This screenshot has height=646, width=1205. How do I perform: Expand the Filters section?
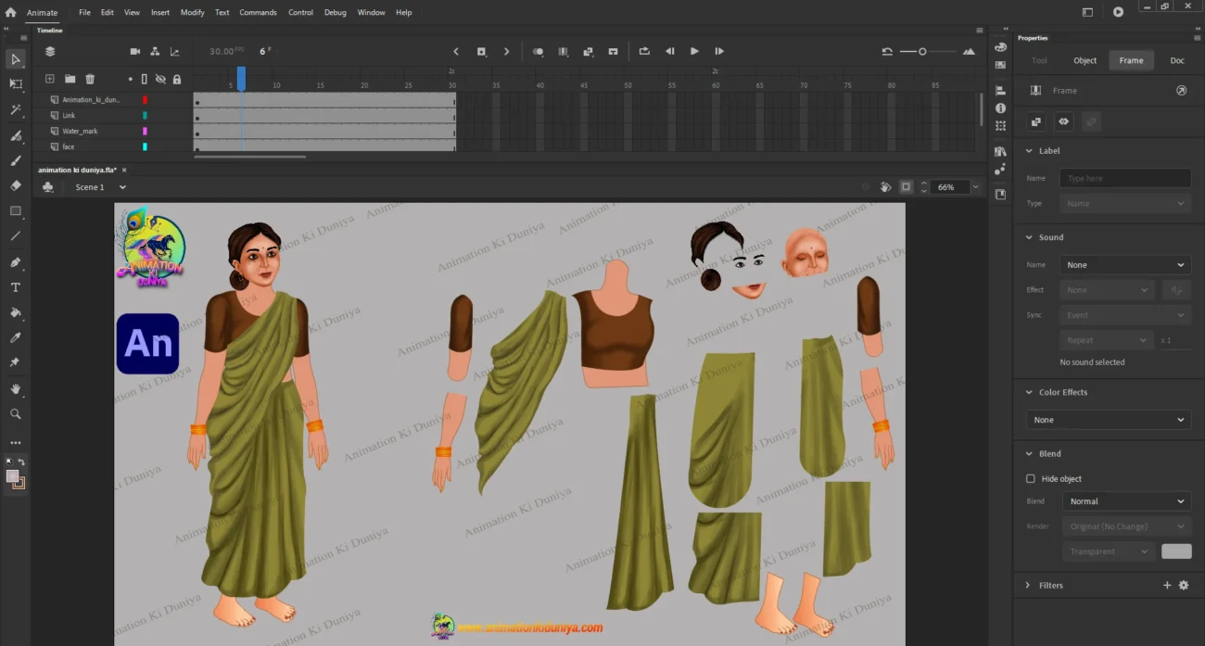click(x=1028, y=586)
